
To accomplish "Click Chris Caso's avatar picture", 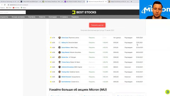I will [59, 38].
